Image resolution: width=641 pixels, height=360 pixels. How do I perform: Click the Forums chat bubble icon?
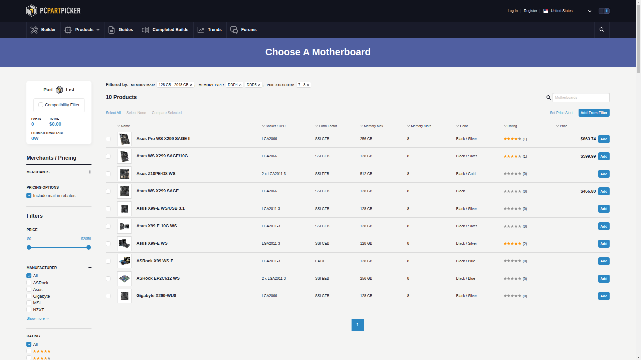click(234, 30)
